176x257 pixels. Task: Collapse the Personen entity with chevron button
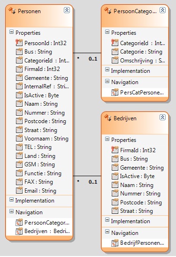point(67,10)
